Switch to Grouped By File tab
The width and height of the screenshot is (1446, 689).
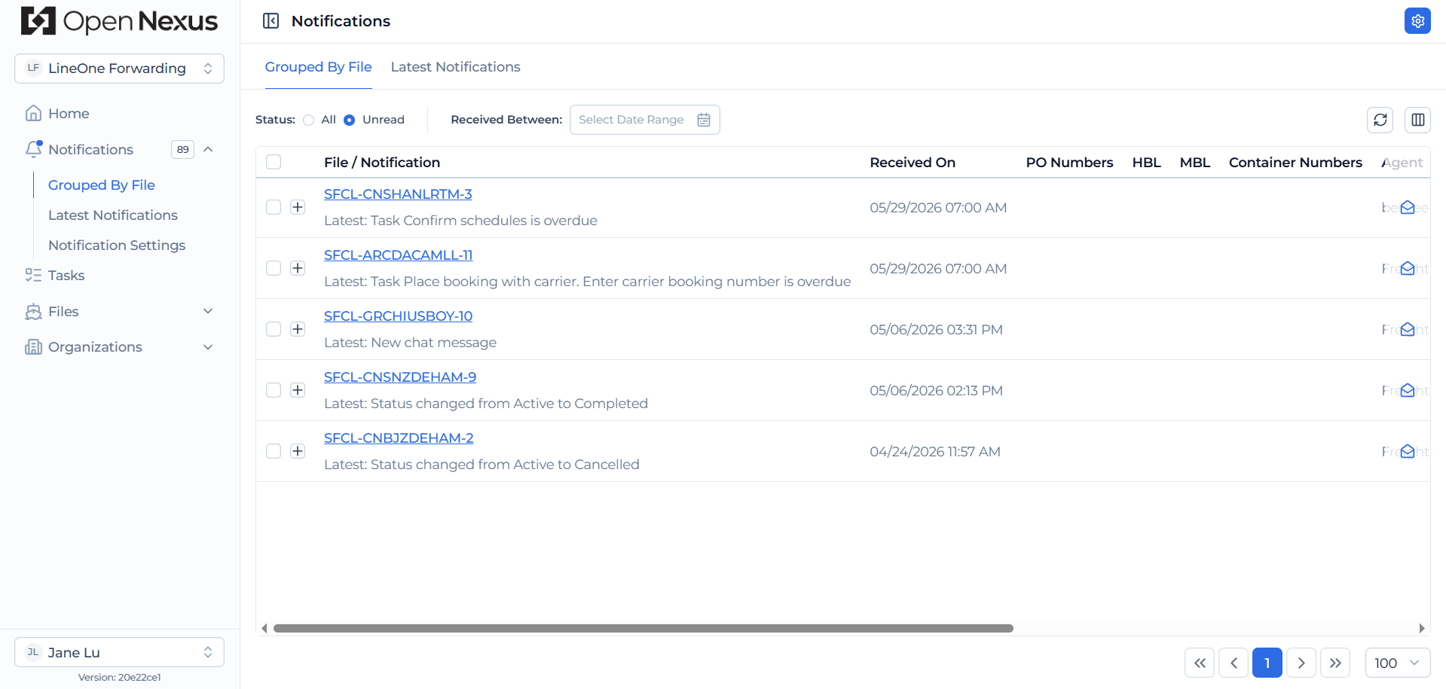(318, 67)
